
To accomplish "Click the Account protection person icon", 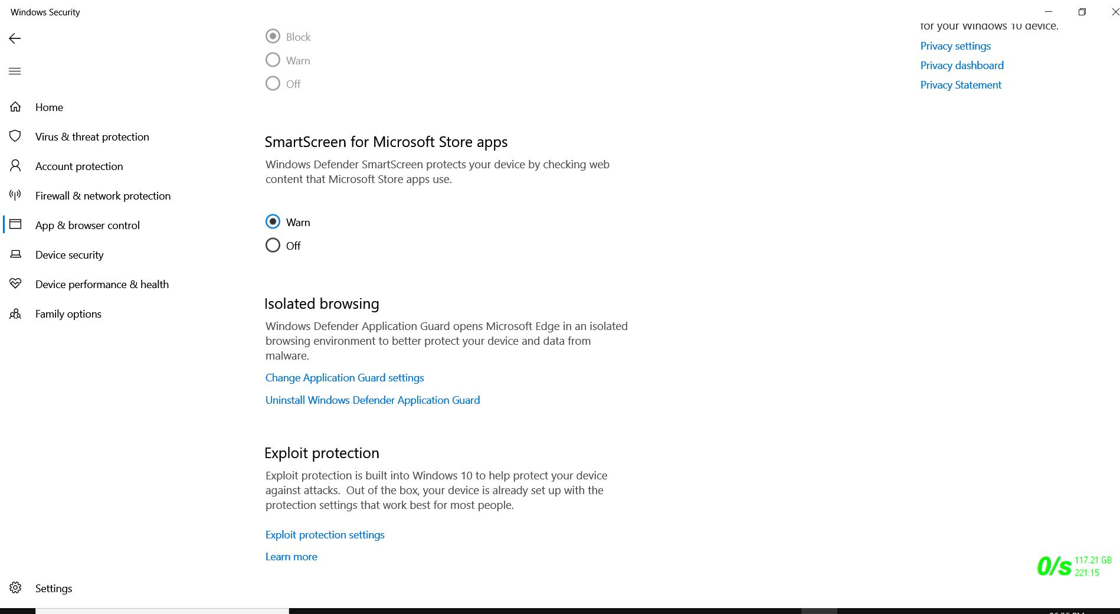I will point(15,166).
